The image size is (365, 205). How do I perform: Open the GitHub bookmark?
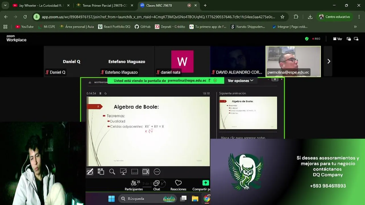pyautogui.click(x=142, y=26)
